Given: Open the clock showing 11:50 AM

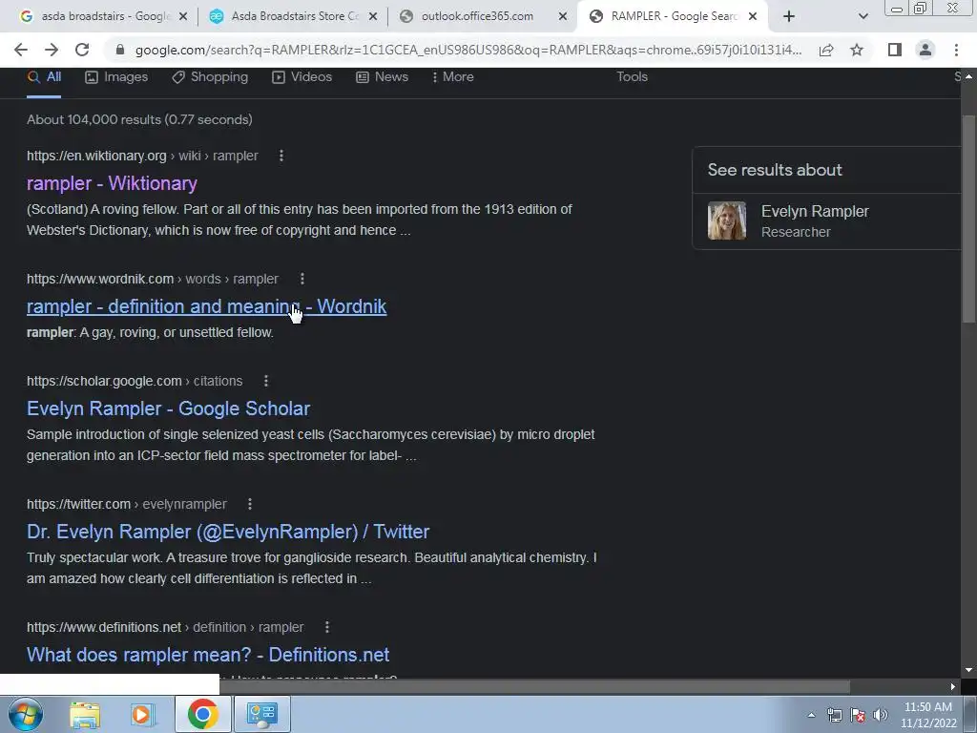Looking at the screenshot, I should (x=928, y=715).
